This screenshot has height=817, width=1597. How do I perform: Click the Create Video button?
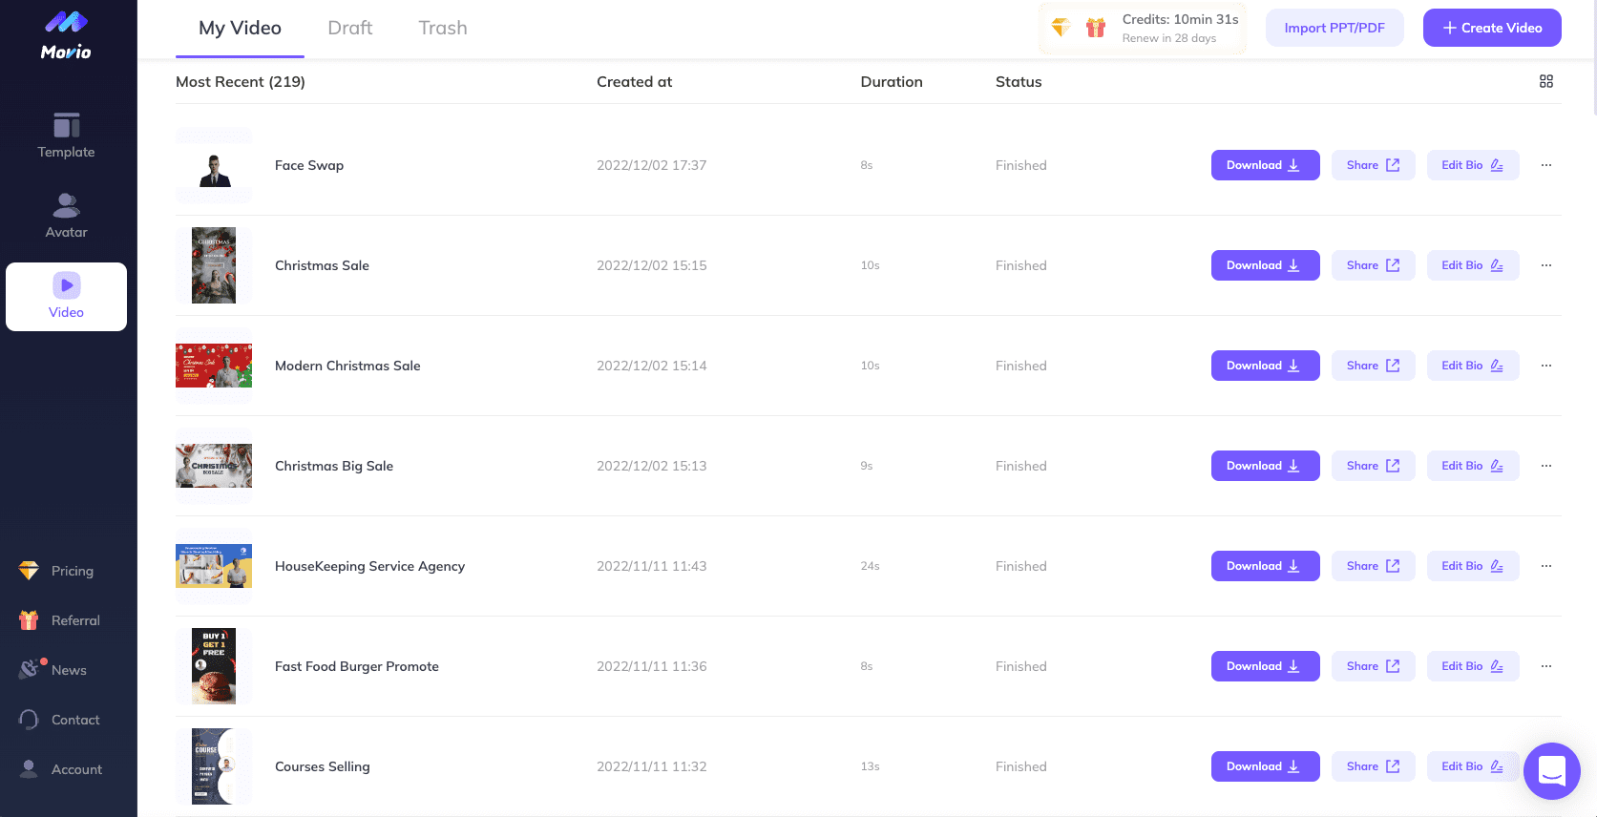tap(1492, 28)
